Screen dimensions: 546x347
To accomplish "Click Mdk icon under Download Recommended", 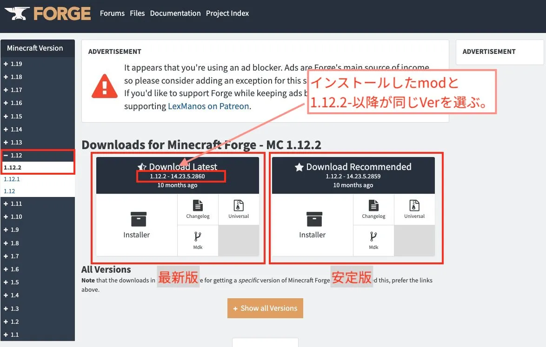I will click(x=373, y=236).
